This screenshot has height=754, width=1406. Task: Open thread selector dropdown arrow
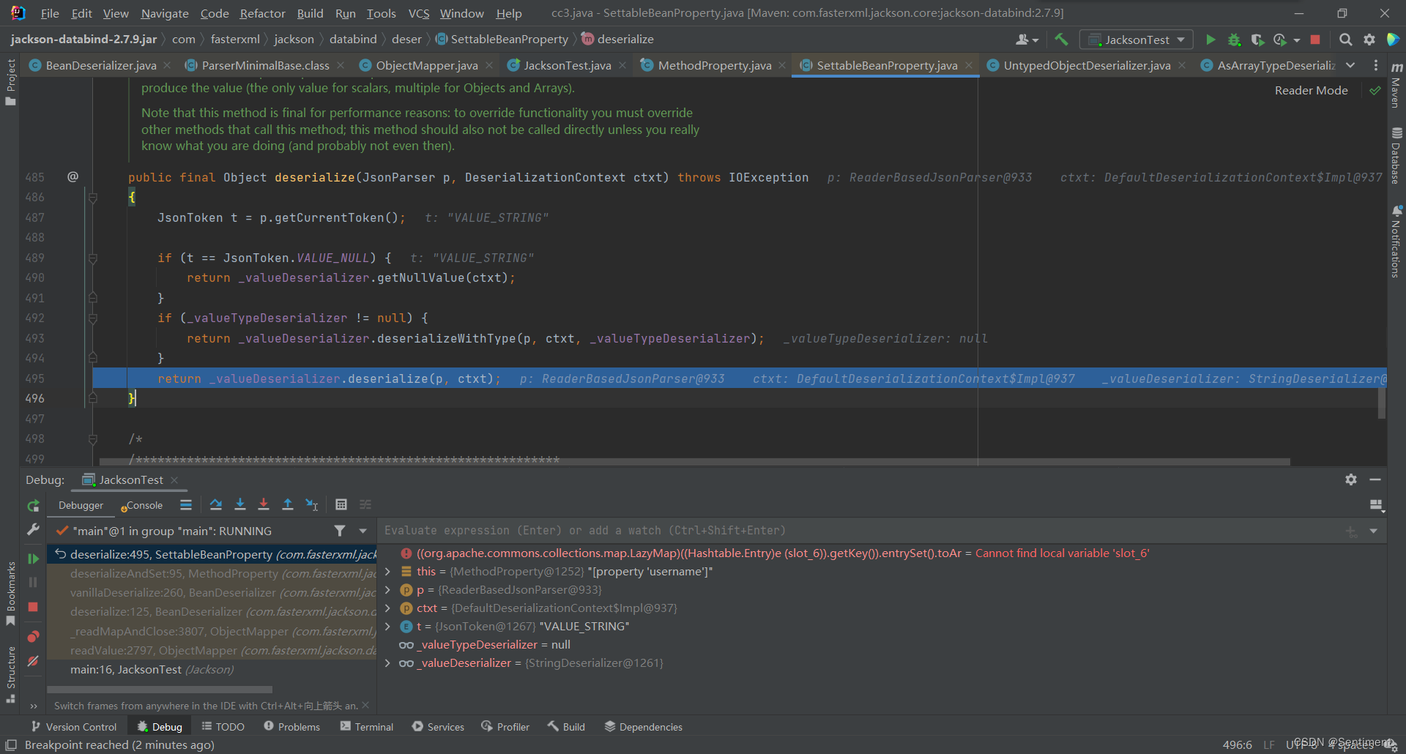(362, 531)
